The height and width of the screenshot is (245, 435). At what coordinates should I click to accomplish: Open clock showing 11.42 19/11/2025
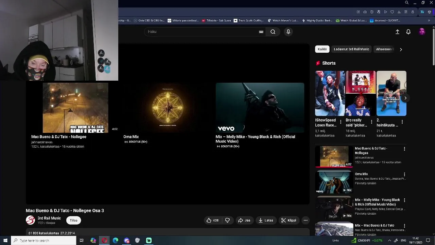(415, 241)
